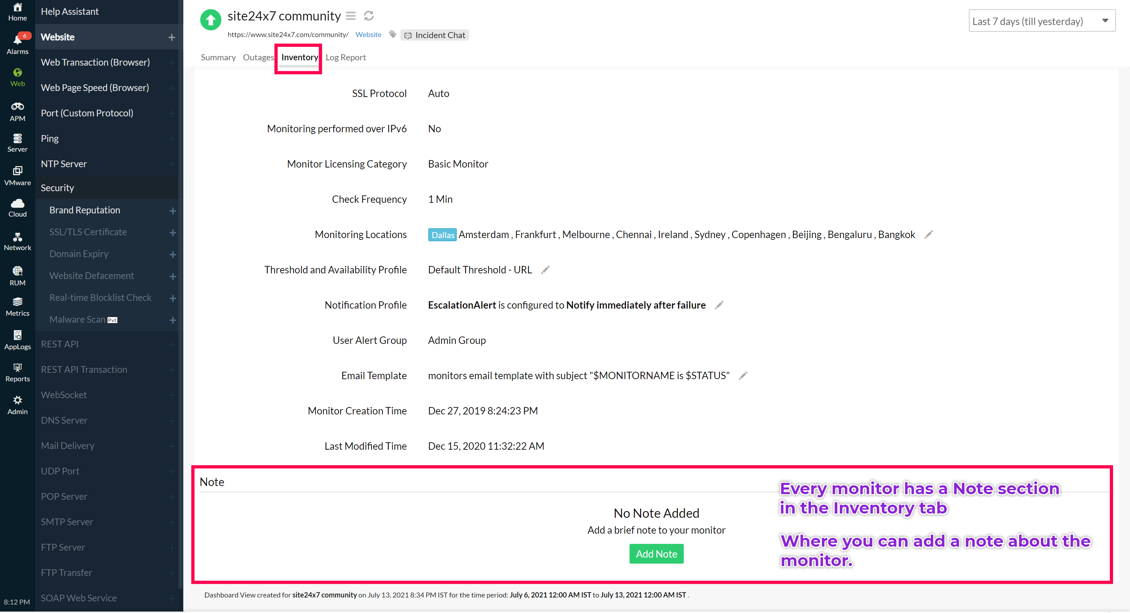The width and height of the screenshot is (1130, 613).
Task: Click the green Add Note button
Action: (656, 554)
